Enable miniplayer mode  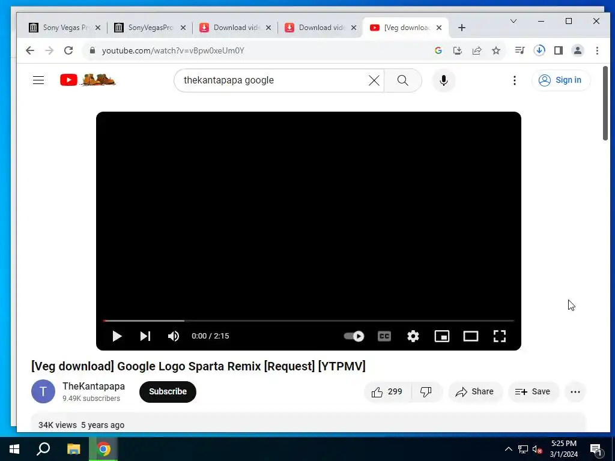442,336
